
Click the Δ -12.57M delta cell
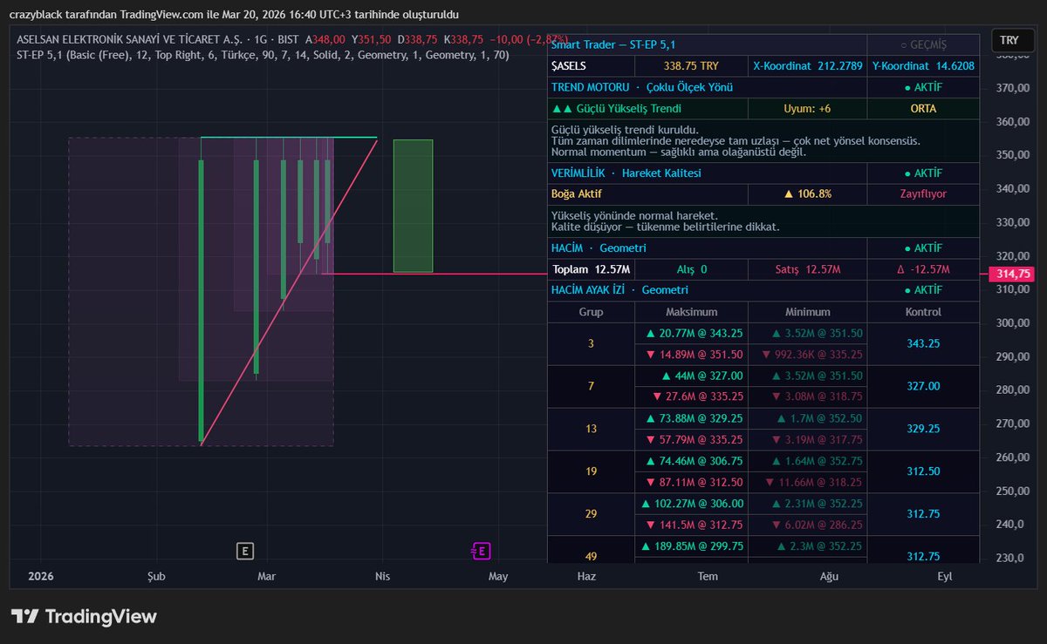[x=923, y=269]
